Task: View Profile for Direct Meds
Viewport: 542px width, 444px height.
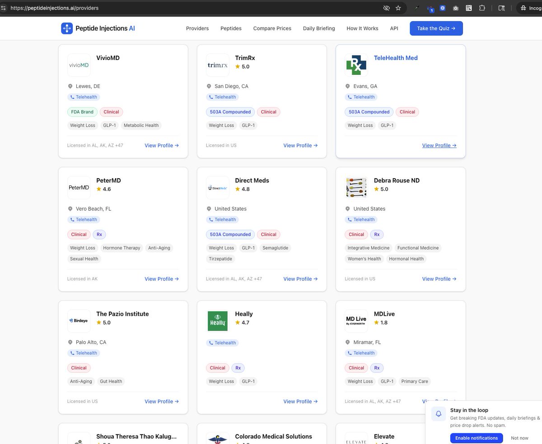Action: (300, 279)
